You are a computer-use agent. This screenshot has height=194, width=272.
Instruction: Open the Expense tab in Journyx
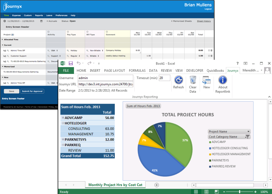pos(16,15)
